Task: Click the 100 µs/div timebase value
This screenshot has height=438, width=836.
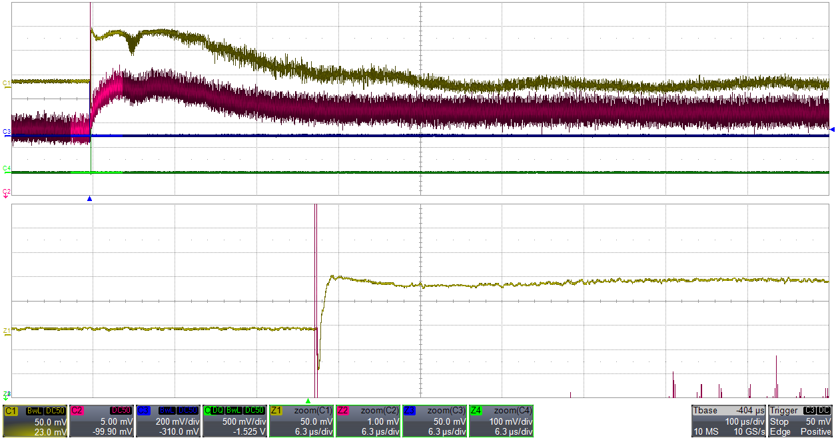Action: click(x=745, y=422)
